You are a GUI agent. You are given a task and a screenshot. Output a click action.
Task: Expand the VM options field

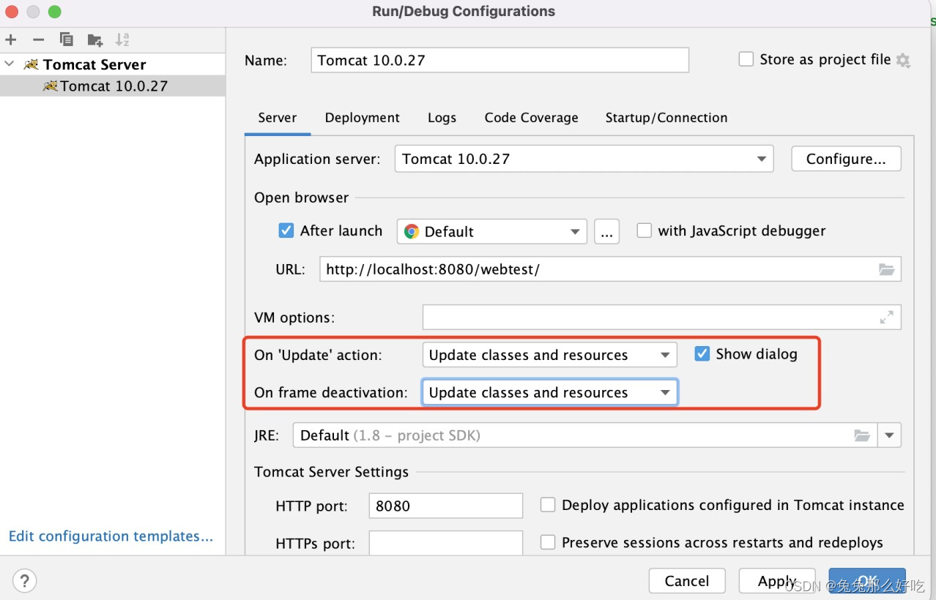(x=886, y=318)
